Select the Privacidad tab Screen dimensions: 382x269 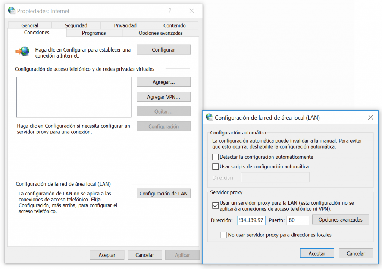tap(125, 25)
